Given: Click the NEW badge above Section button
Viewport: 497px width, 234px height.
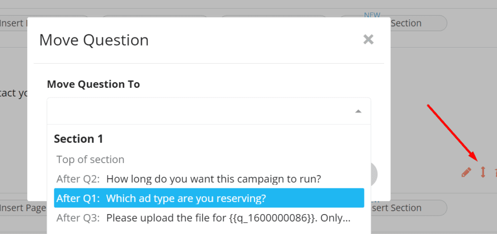Looking at the screenshot, I should click(x=372, y=15).
